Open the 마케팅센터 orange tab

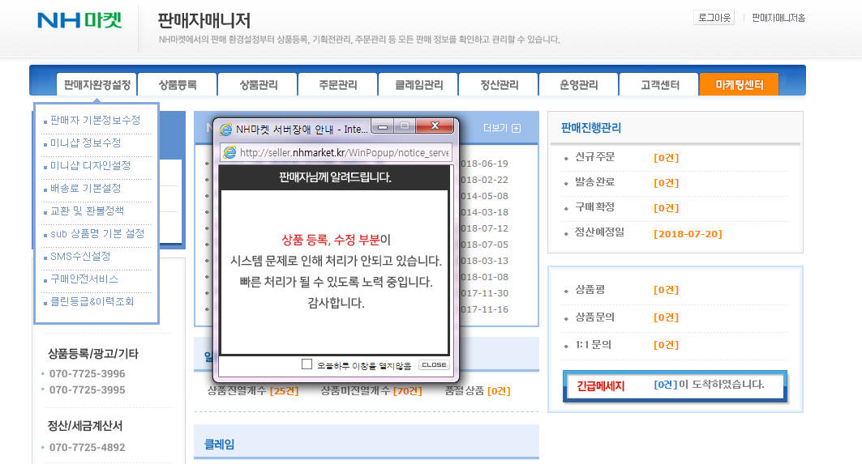(739, 84)
